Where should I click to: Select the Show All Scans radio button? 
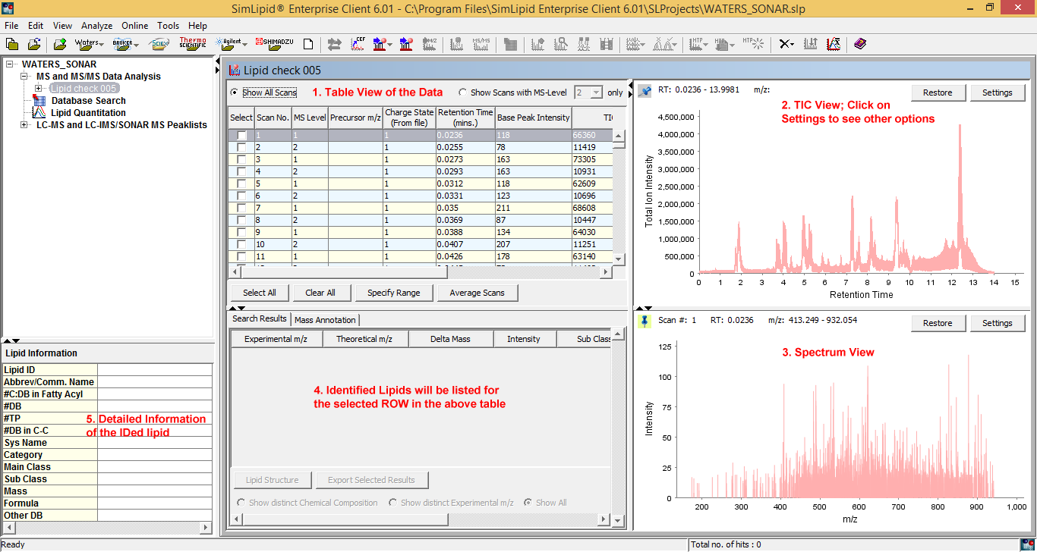[235, 93]
